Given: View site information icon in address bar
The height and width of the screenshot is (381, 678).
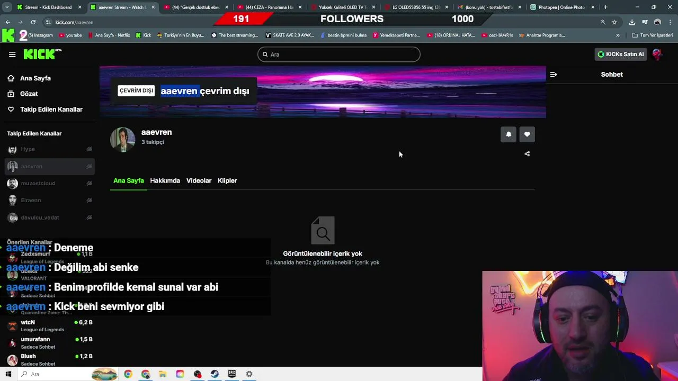Looking at the screenshot, I should pos(48,22).
